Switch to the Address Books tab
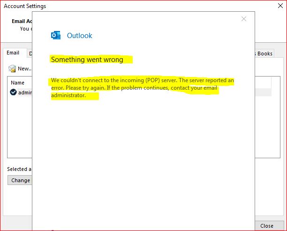Viewport: 287px width, 231px height. point(264,54)
